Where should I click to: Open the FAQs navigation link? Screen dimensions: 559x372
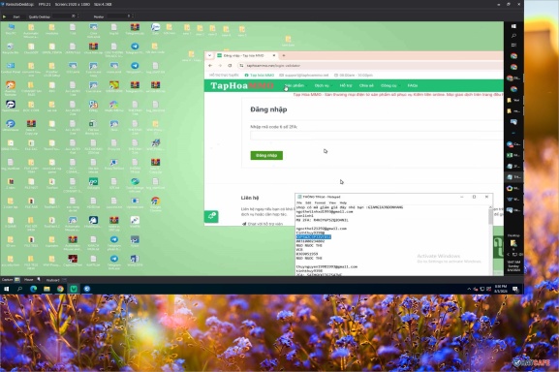[x=413, y=86]
